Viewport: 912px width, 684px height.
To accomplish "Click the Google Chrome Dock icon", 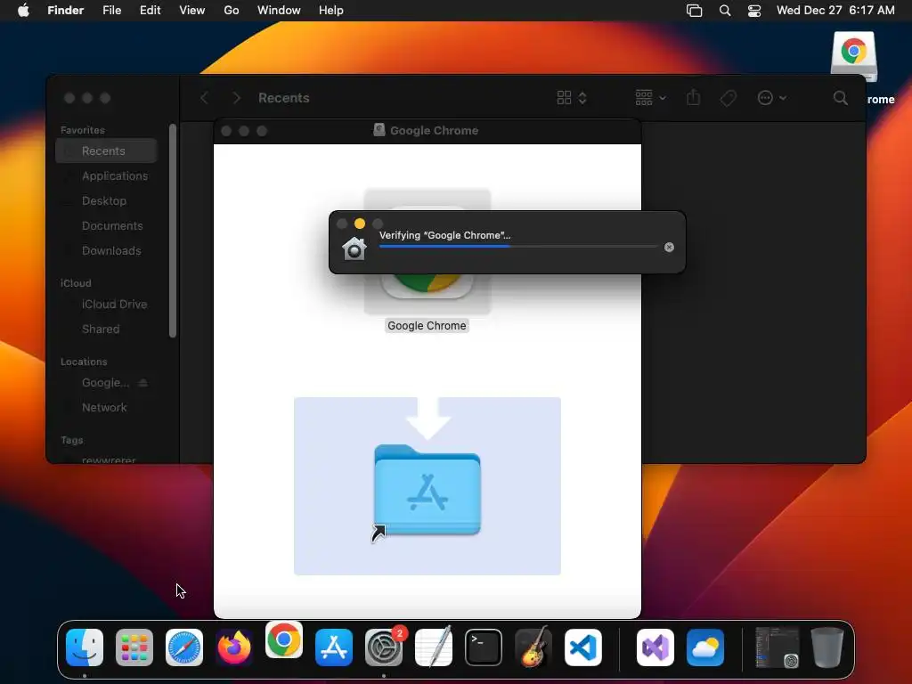I will [x=284, y=639].
